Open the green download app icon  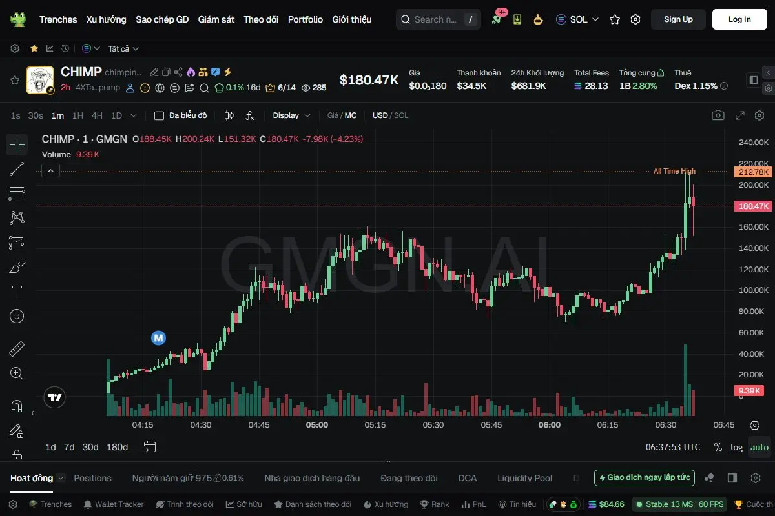pyautogui.click(x=517, y=19)
